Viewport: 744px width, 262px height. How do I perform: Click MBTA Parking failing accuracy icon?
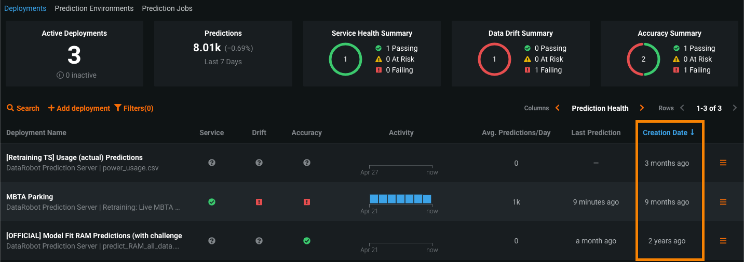click(x=307, y=202)
